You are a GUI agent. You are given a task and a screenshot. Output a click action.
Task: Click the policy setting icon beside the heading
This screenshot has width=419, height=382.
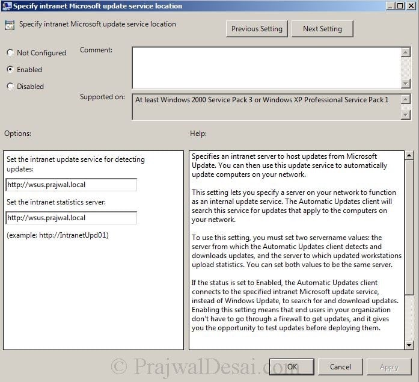tap(10, 25)
